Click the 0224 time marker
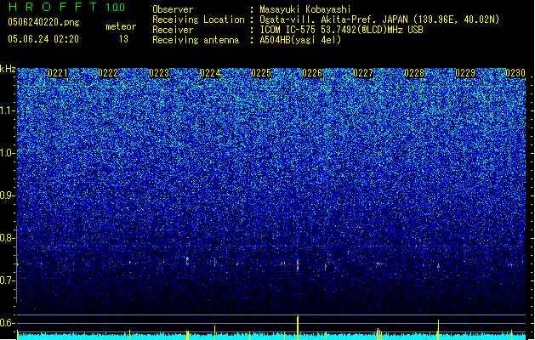Screen dimensions: 535x340 point(210,73)
